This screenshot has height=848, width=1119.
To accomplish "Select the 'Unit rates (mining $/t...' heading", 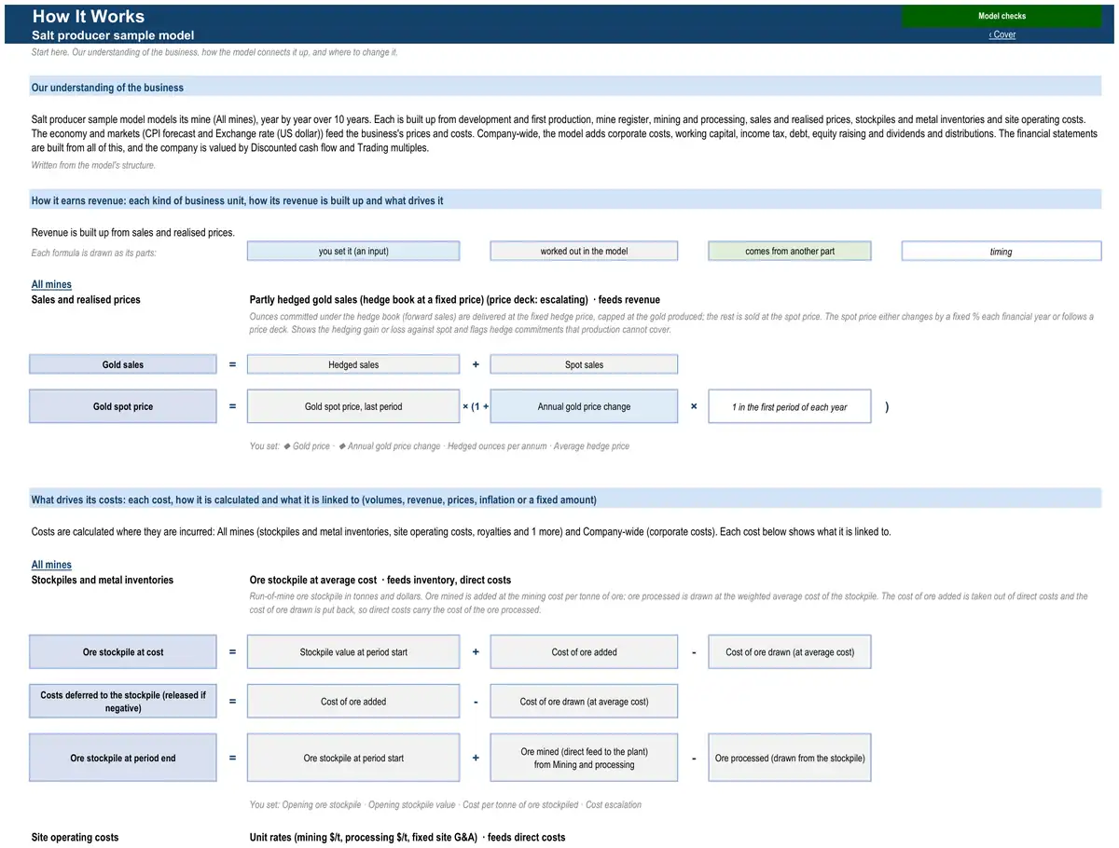I will coord(408,837).
